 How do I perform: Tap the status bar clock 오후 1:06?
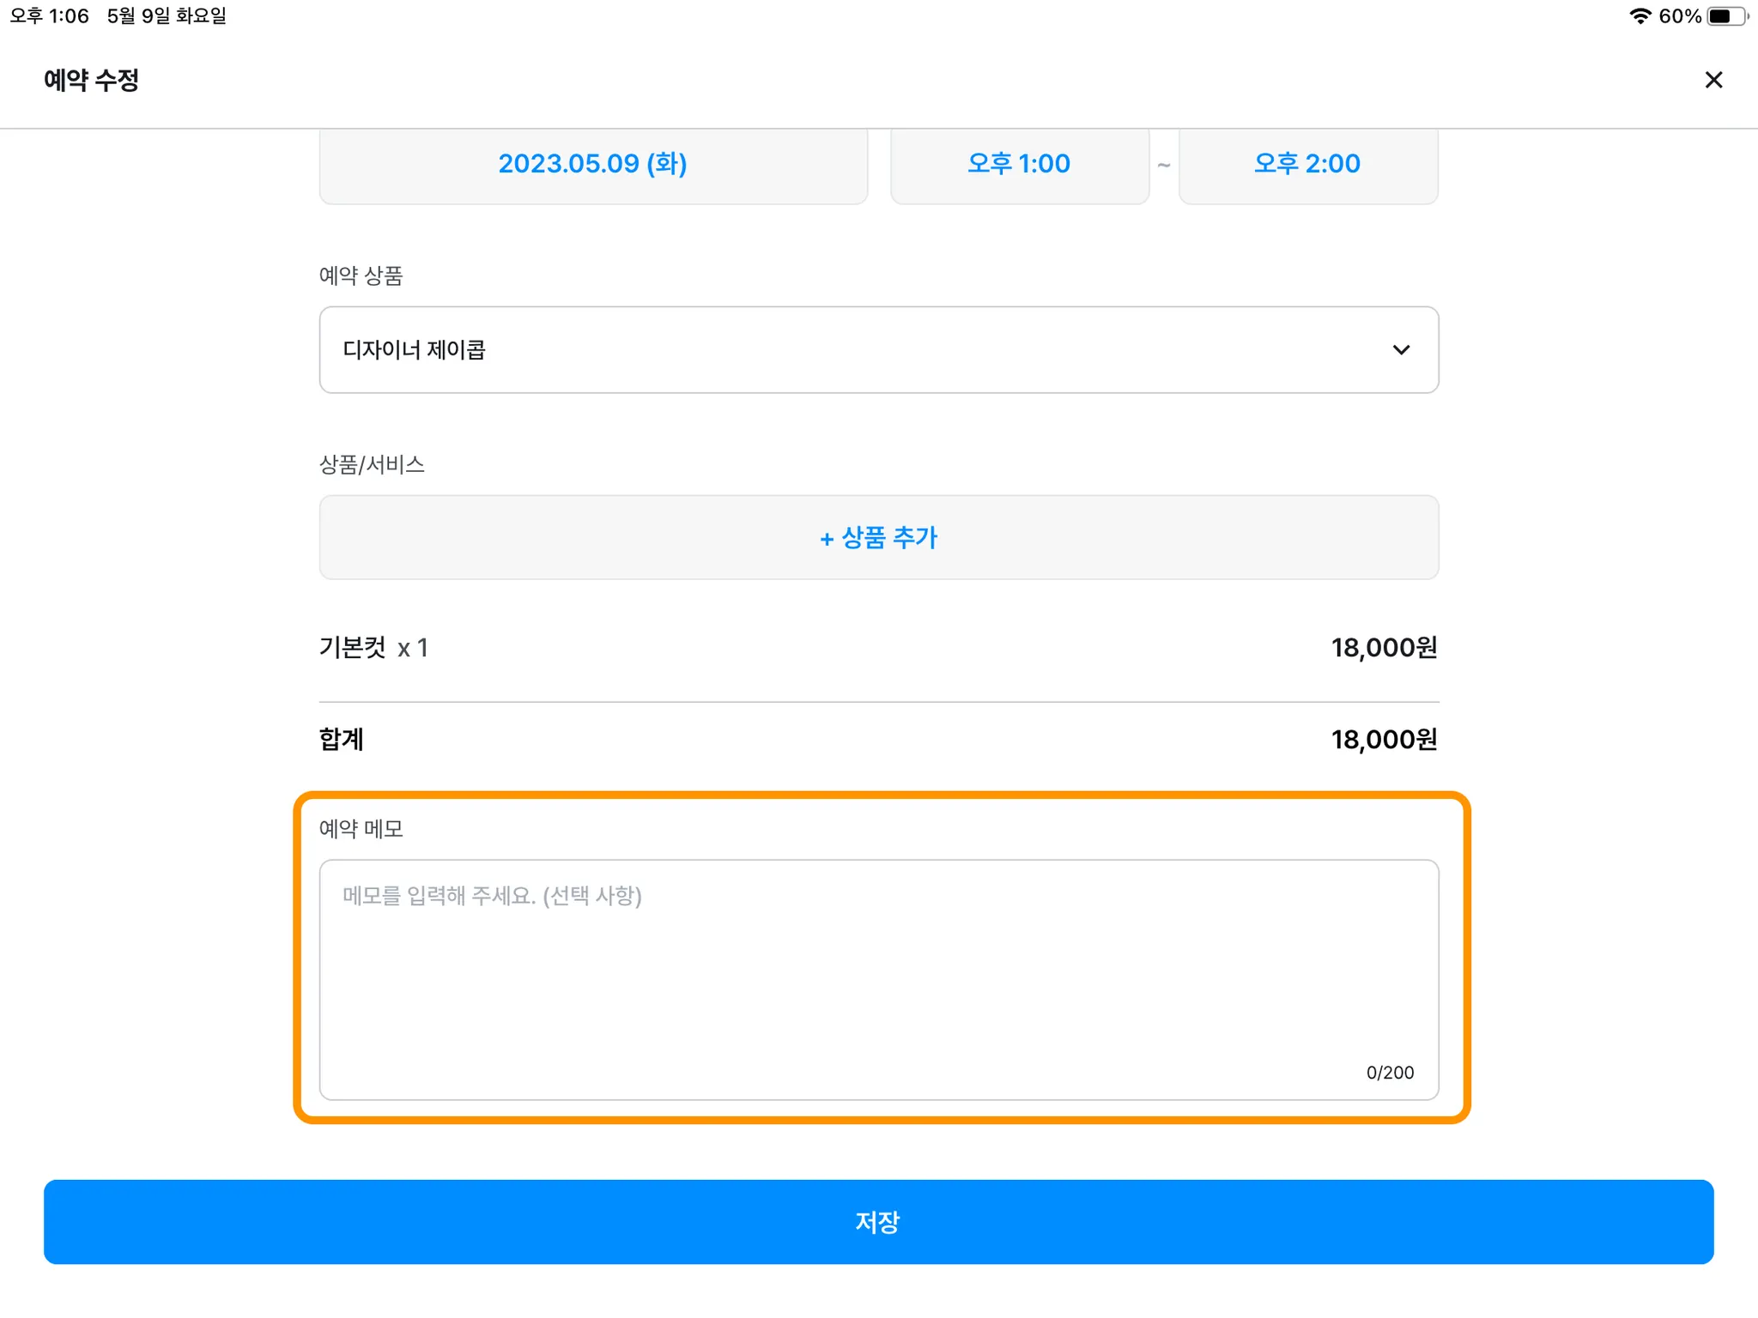pyautogui.click(x=50, y=16)
